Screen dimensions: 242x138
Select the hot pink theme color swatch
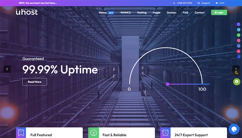click(238, 51)
